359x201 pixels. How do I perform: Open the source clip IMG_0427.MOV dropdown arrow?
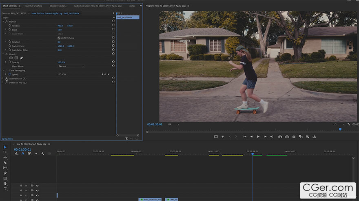[29, 13]
